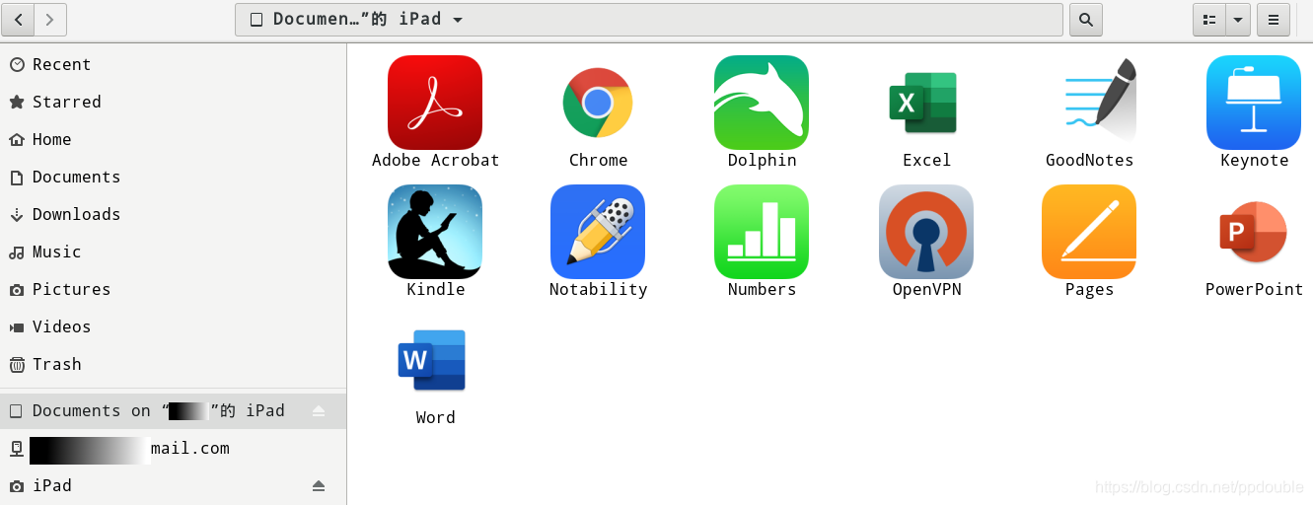The height and width of the screenshot is (505, 1313).
Task: Select the mail.com network account entry
Action: pos(173,449)
